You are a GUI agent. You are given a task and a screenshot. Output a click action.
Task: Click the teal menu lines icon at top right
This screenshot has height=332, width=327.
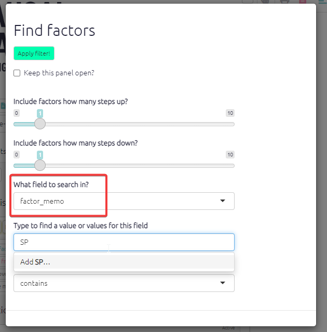322,2
